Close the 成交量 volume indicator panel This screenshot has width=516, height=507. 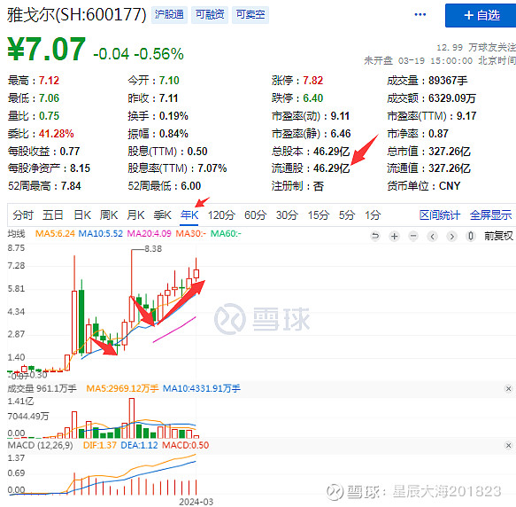[508, 388]
